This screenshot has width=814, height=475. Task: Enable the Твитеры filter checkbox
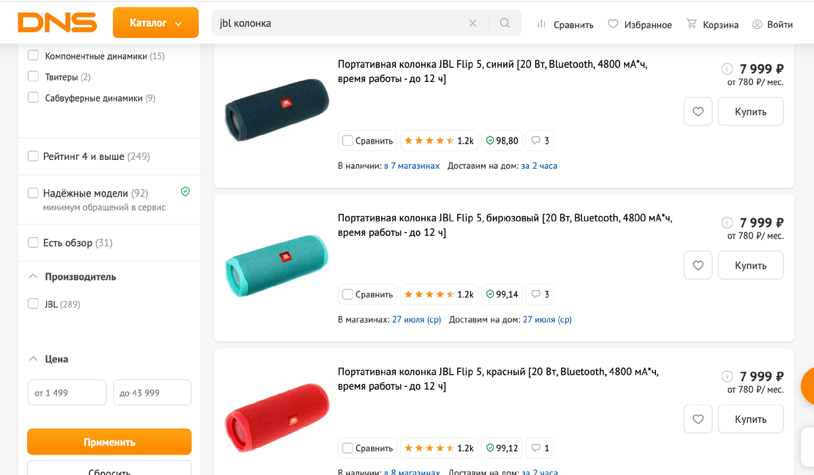(33, 77)
